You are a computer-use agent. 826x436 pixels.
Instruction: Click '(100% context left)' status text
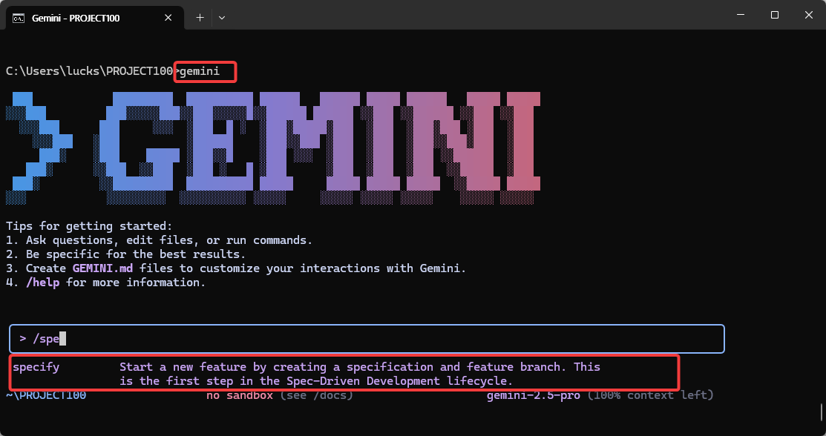651,395
